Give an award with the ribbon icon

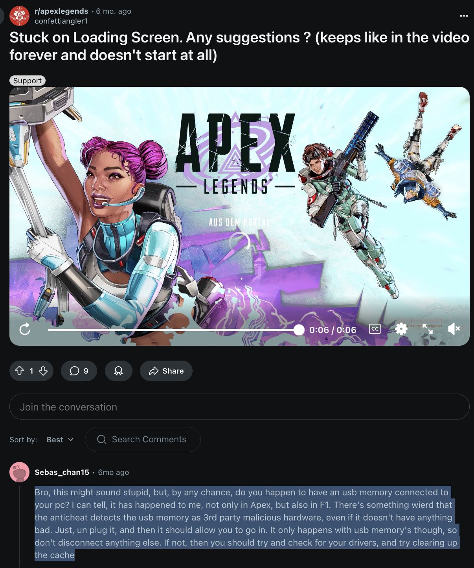[118, 371]
